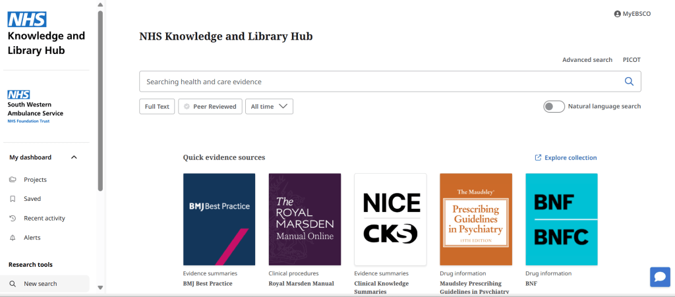Open the BMJ Best Practice thumbnail
Screen dimensions: 675x297
coord(219,219)
